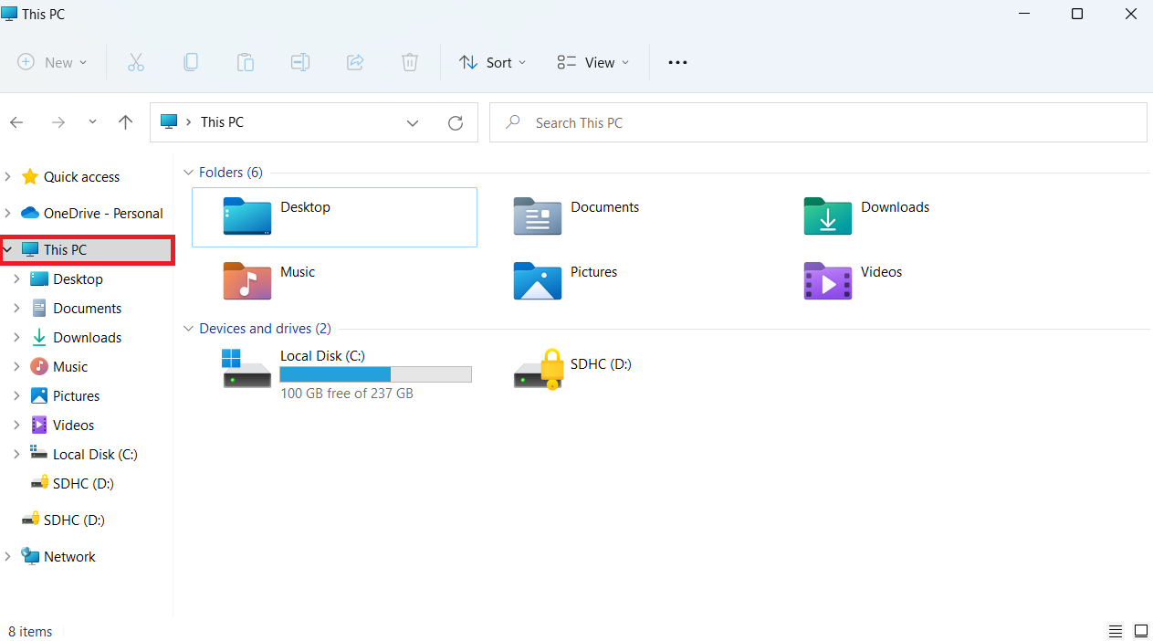Open the View dropdown menu

click(x=593, y=62)
